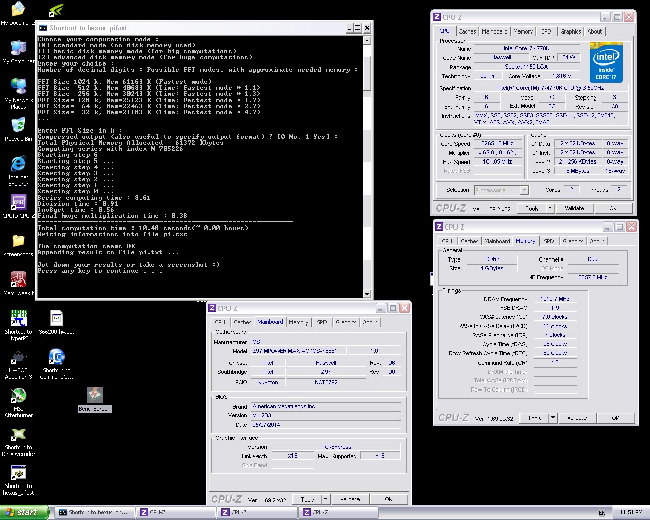Click Validate in CPU tab window
This screenshot has width=650, height=520.
(574, 208)
